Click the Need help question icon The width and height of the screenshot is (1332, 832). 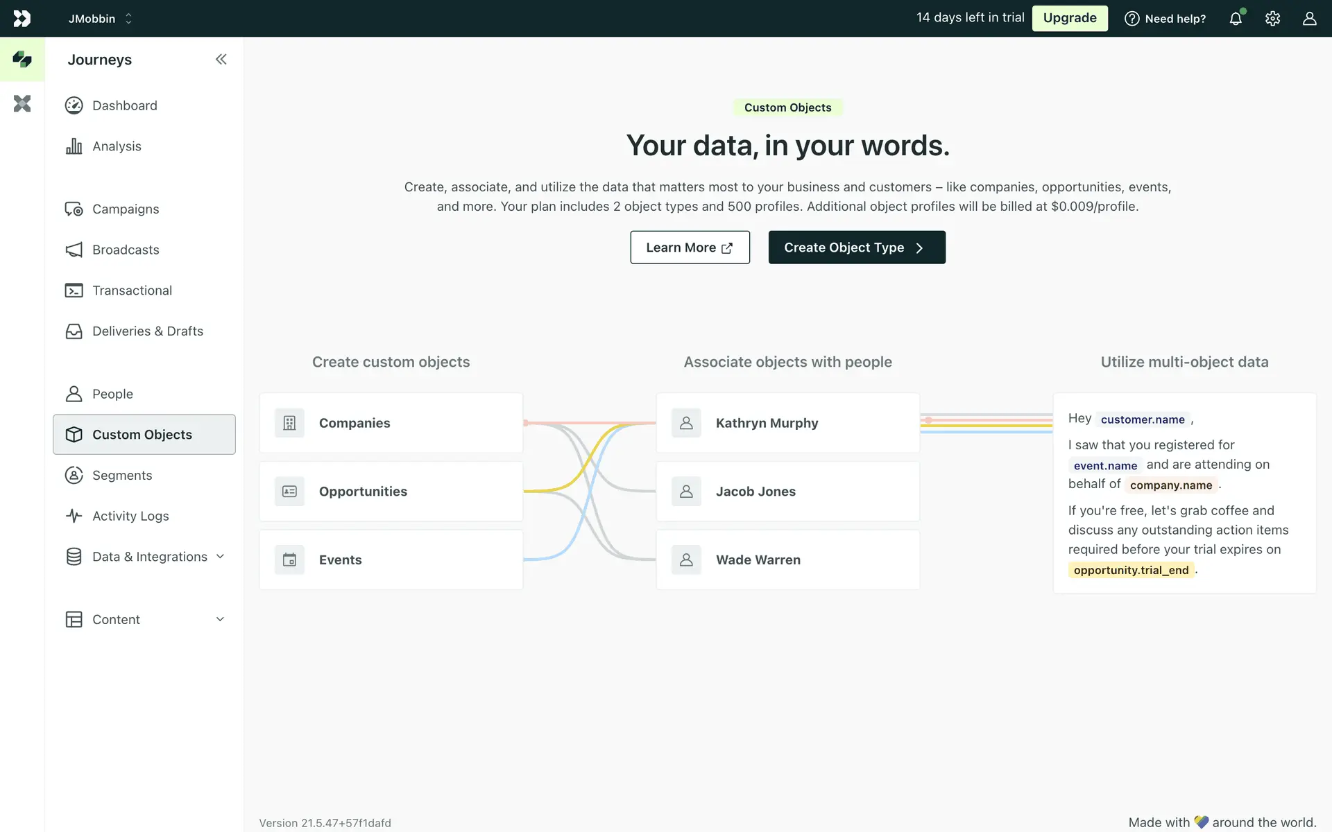(x=1132, y=19)
